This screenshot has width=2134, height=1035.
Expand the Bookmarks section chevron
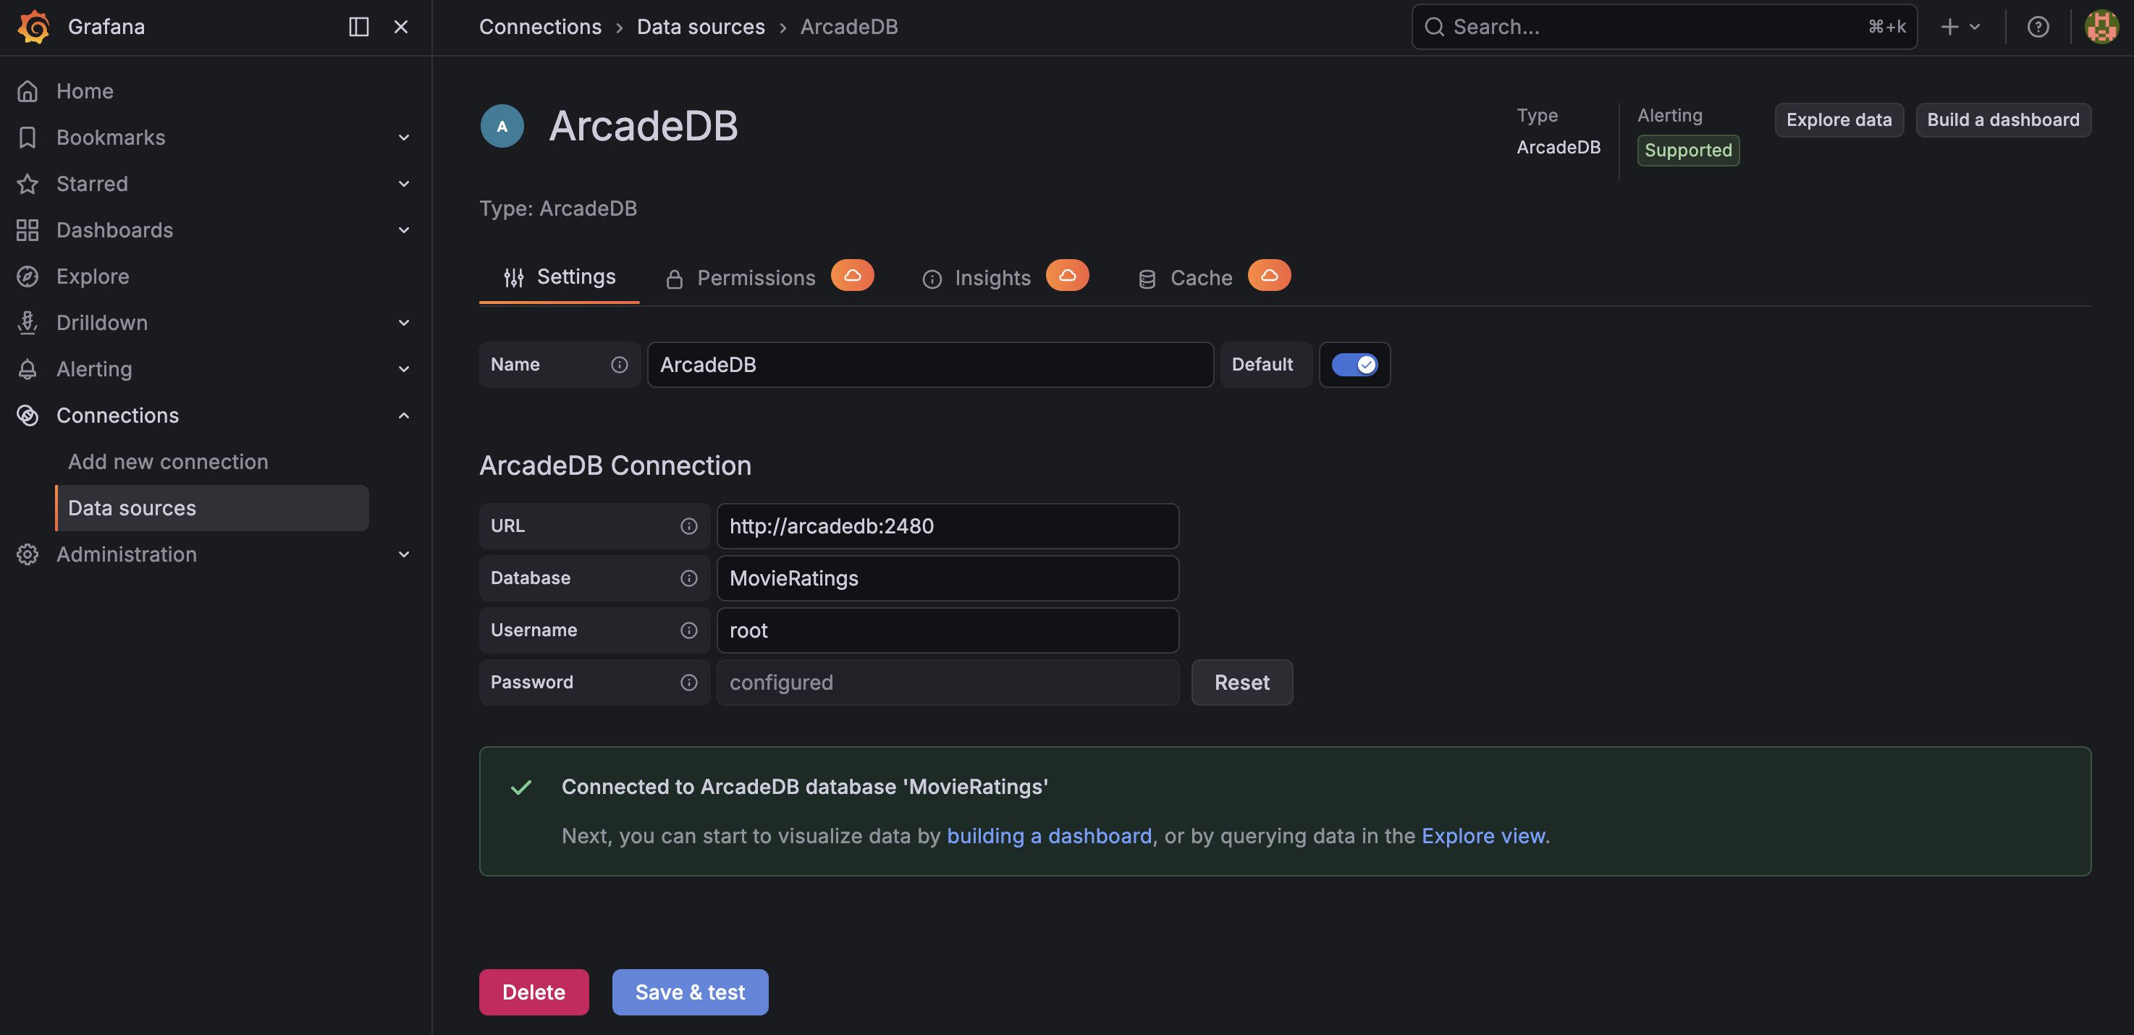click(x=404, y=138)
